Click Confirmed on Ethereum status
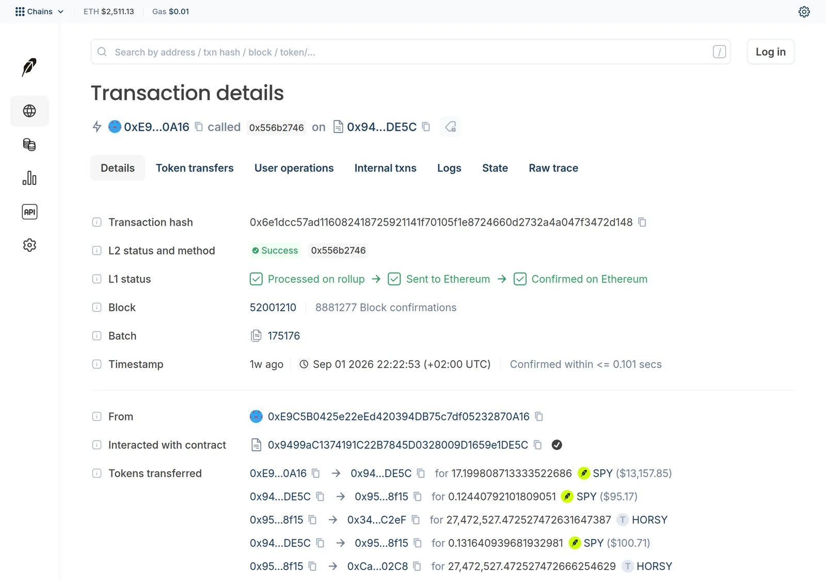Viewport: 826px width, 581px height. click(580, 279)
